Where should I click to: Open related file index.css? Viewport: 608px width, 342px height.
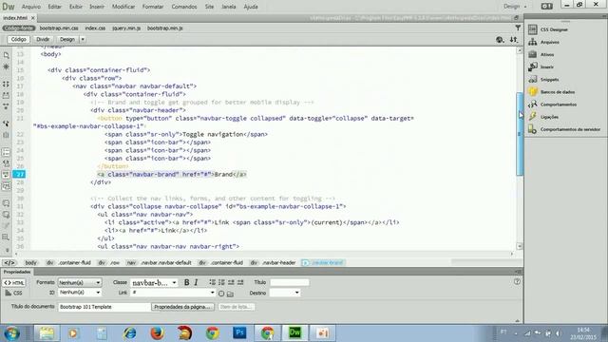pyautogui.click(x=95, y=28)
